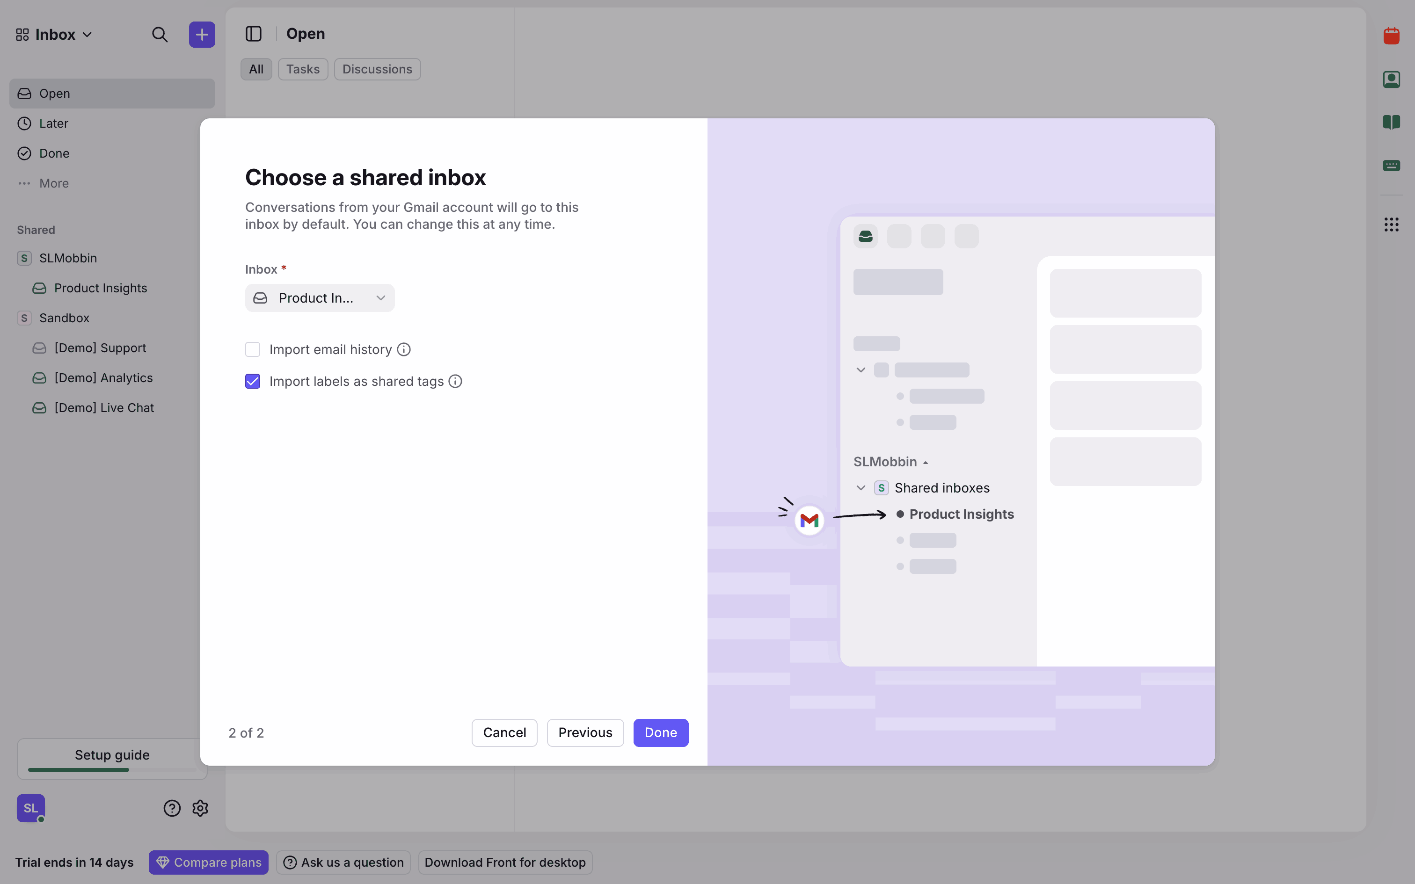Click the purple plus compose button
The width and height of the screenshot is (1415, 884).
202,35
